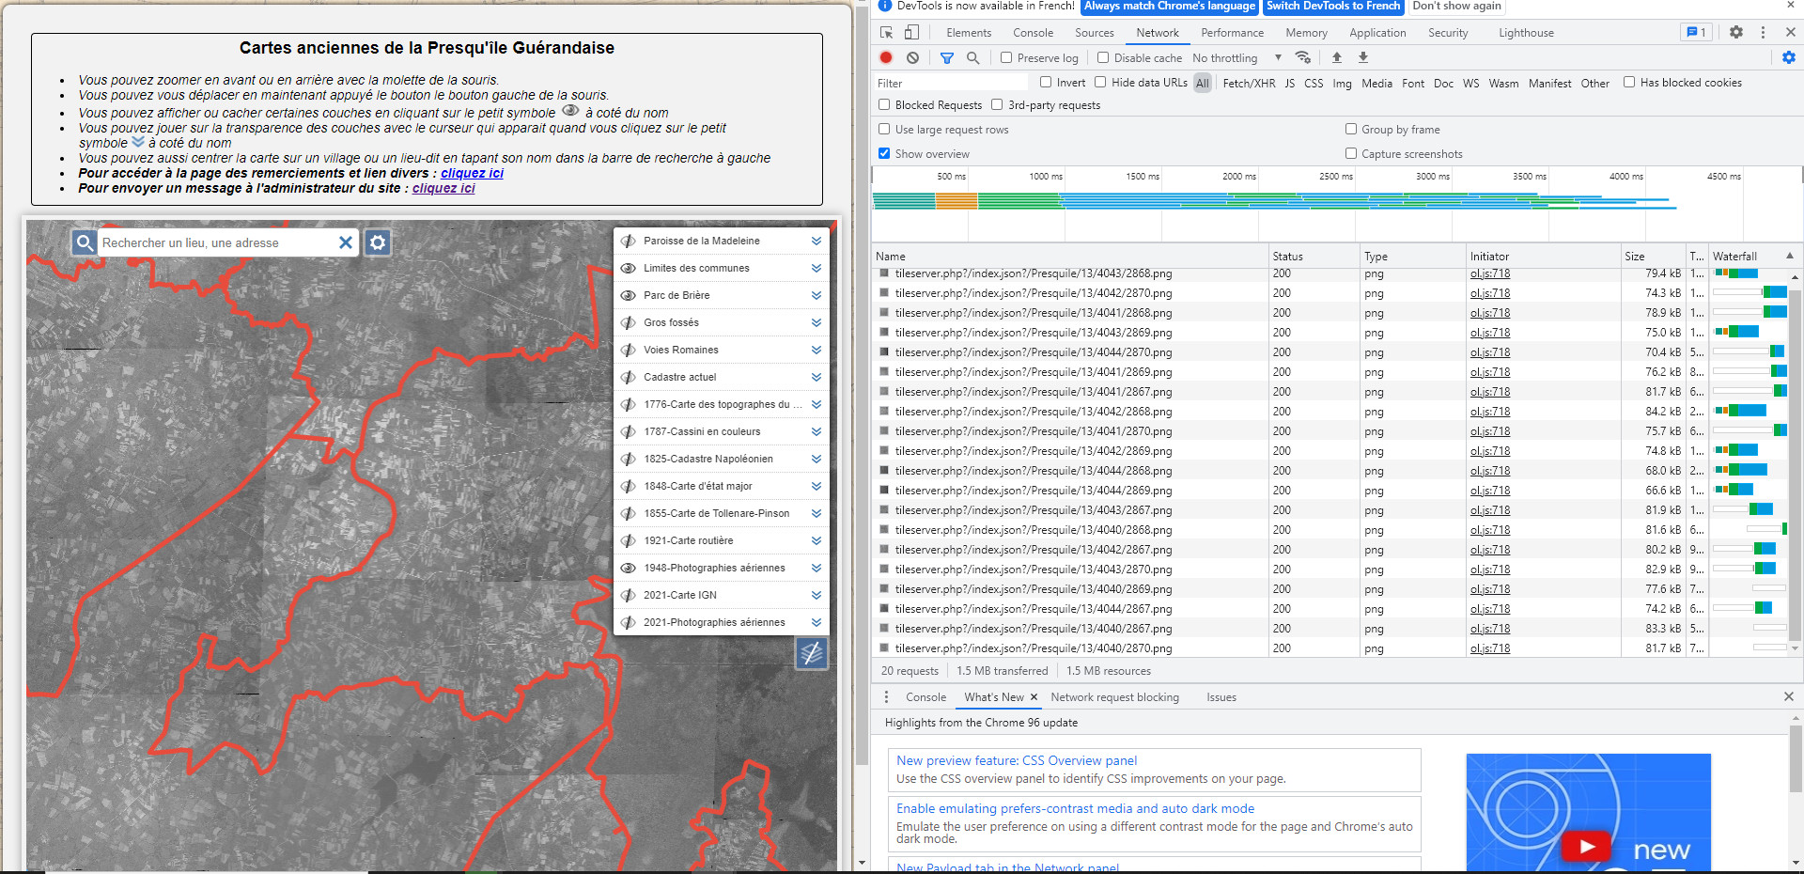1804x874 pixels.
Task: Hide the Parc de Brière layer
Action: tap(629, 295)
